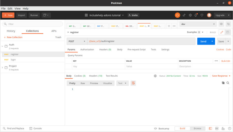Image resolution: width=233 pixels, height=132 pixels.
Task: Click New Collection link
Action: tap(13, 37)
